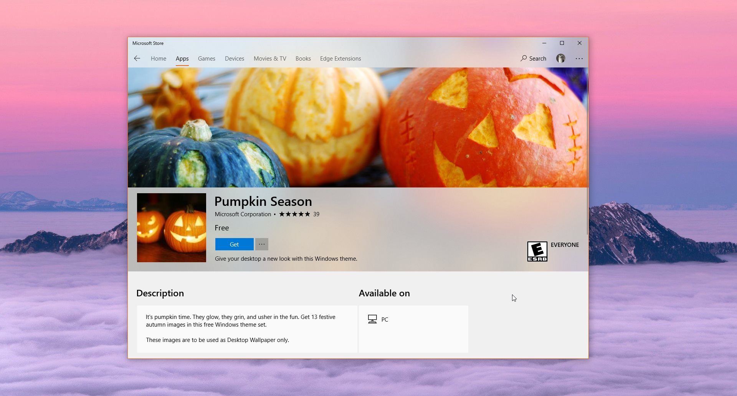Image resolution: width=737 pixels, height=396 pixels.
Task: Open more options beside Get button
Action: pos(262,244)
